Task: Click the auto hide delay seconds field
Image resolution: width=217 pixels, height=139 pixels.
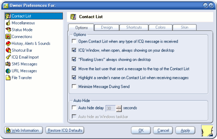Action: click(111, 109)
